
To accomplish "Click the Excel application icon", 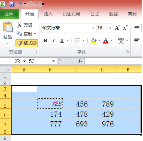I will point(2,4).
